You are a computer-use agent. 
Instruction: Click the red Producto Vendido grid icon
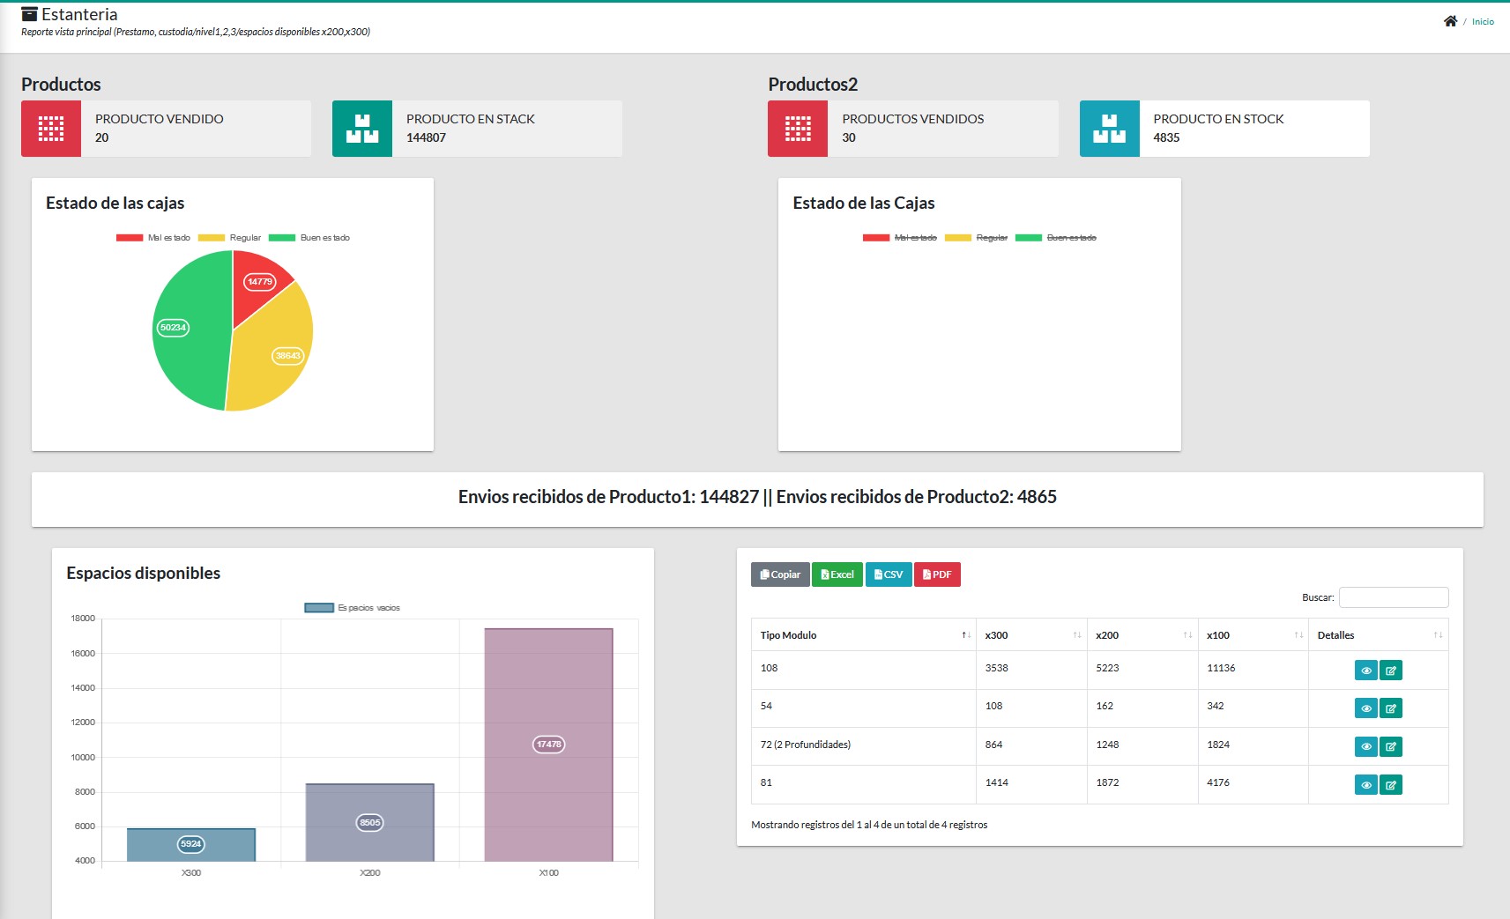[51, 129]
